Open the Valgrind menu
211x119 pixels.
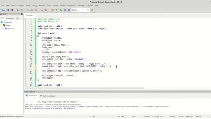tap(89, 5)
